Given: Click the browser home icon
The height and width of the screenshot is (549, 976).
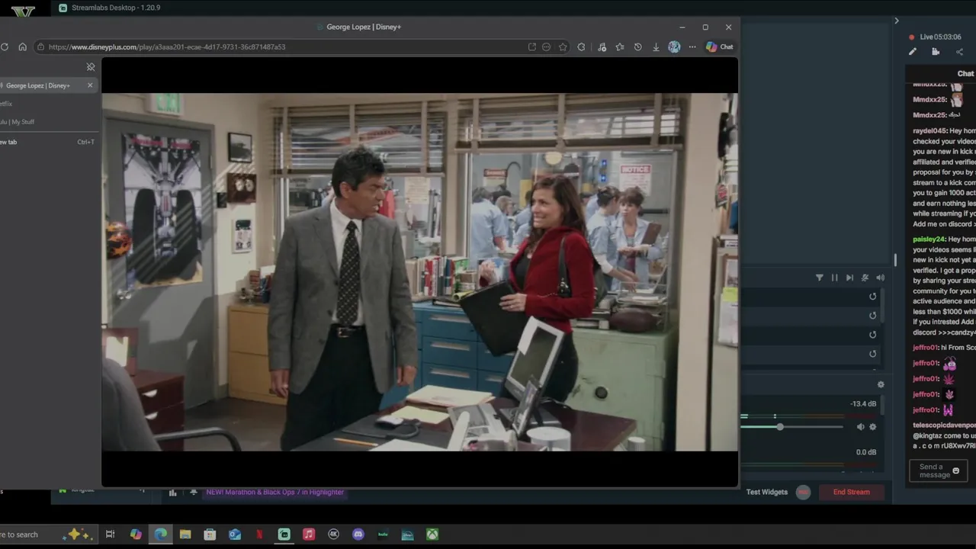Looking at the screenshot, I should tap(23, 47).
